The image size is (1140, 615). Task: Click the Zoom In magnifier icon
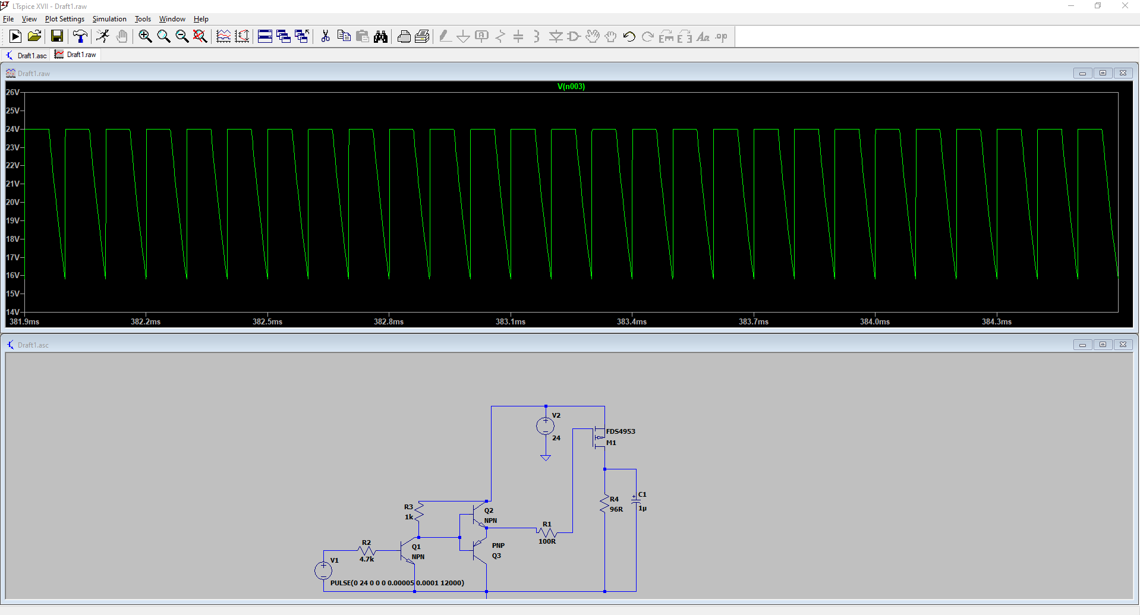coord(145,37)
